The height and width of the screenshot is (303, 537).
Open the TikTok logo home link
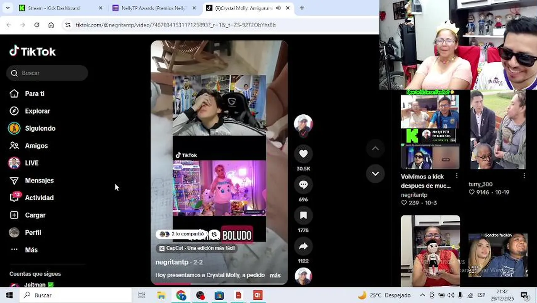tap(32, 51)
